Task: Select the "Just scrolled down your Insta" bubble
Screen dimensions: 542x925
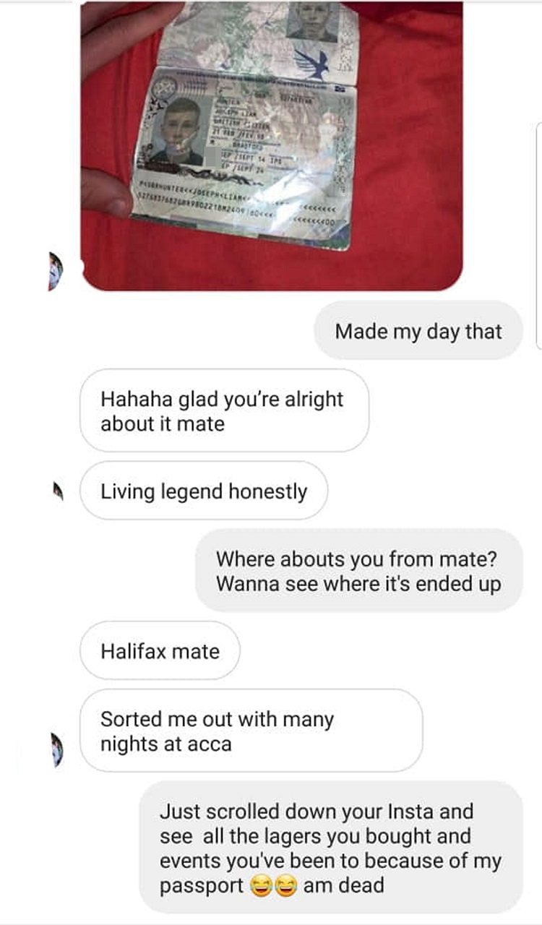Action: tap(331, 848)
